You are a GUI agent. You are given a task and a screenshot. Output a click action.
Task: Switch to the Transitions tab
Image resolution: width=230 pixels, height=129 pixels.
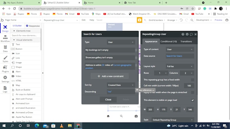pyautogui.click(x=186, y=42)
